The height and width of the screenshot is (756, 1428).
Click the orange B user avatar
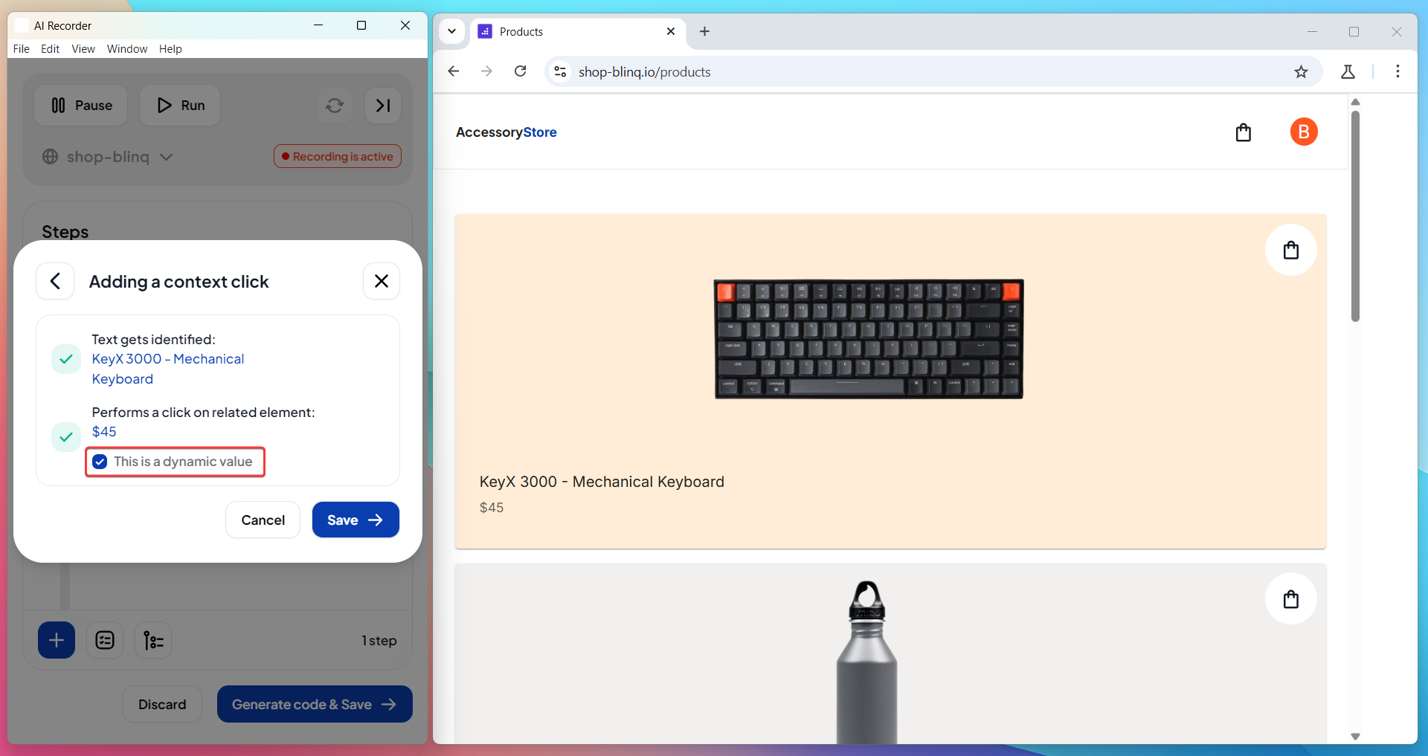(x=1304, y=132)
